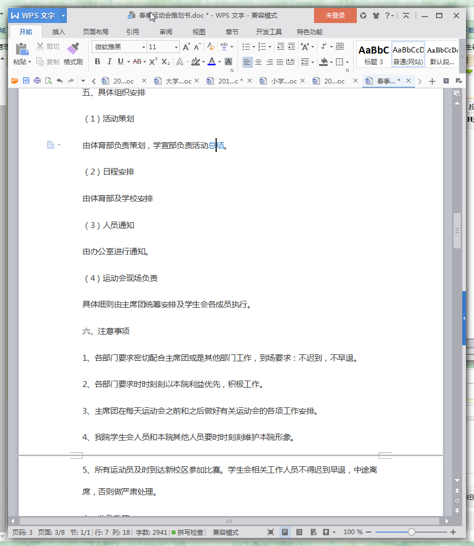Apply subscript formatting (X₂)
This screenshot has height=546, width=474.
pos(166,62)
